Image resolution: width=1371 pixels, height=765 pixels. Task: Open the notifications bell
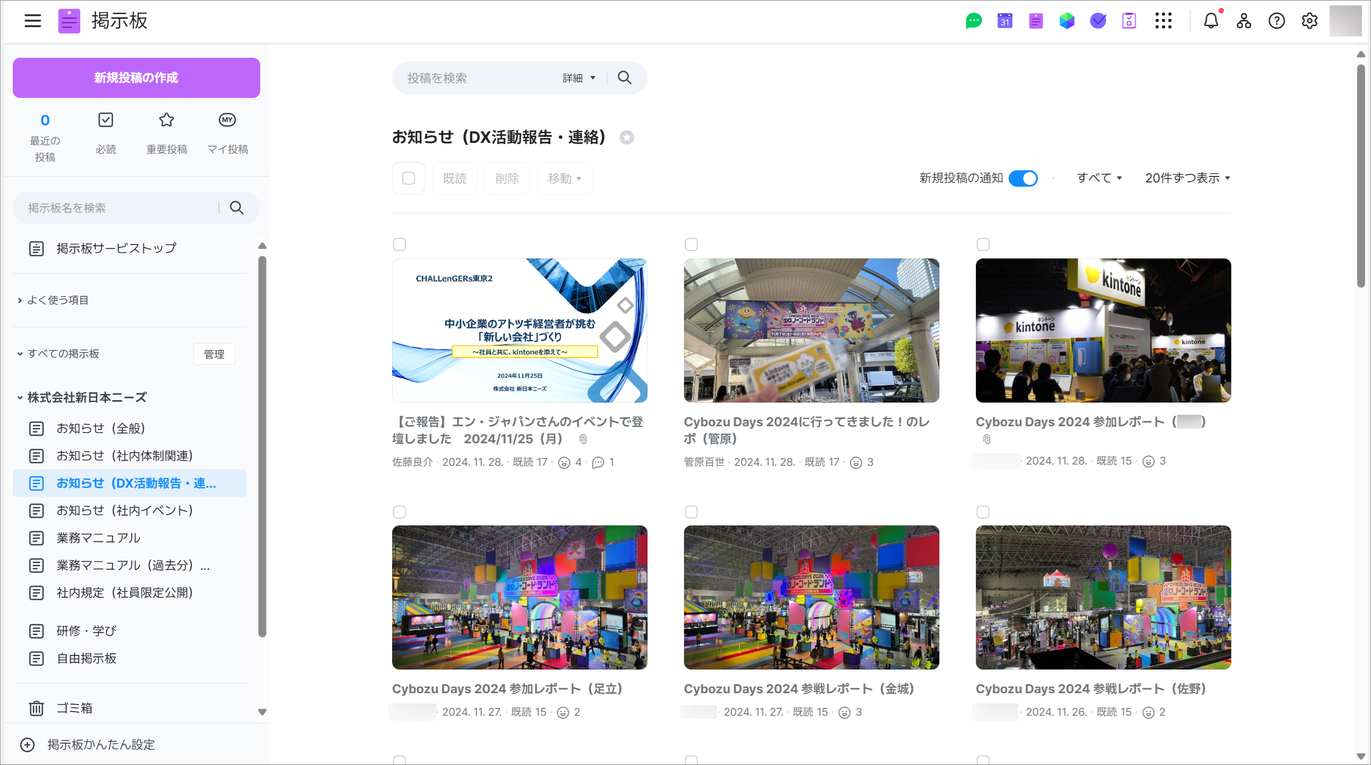pos(1210,21)
